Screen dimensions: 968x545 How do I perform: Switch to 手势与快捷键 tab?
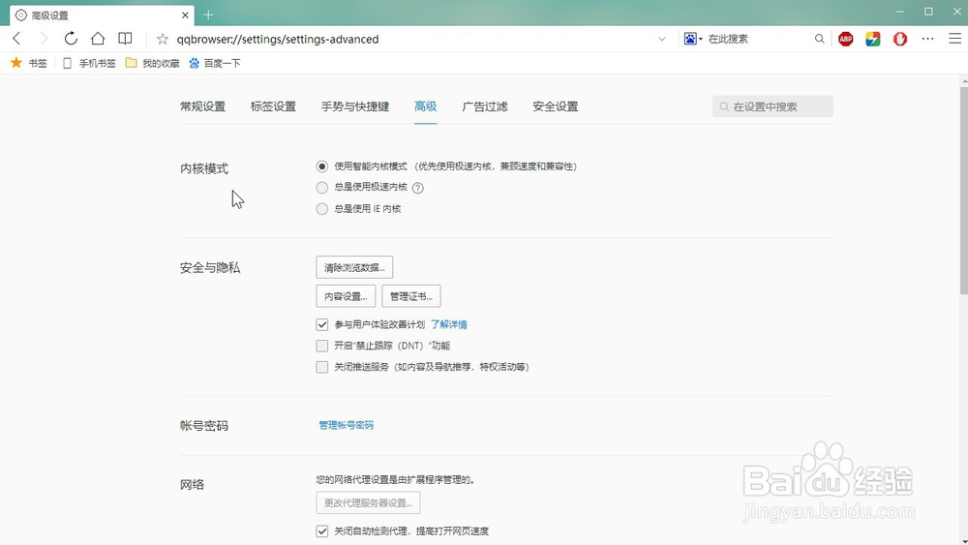[355, 106]
